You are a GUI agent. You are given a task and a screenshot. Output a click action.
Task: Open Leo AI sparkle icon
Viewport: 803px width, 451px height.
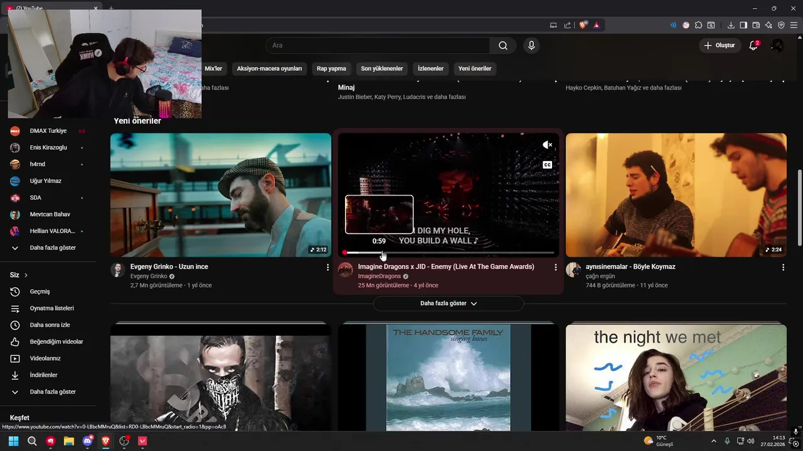768,25
